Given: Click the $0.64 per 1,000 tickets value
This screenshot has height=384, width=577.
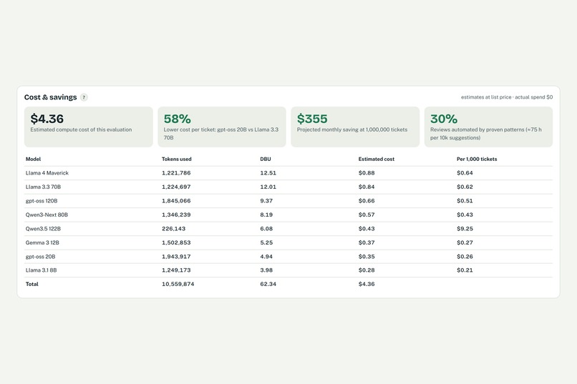Looking at the screenshot, I should (465, 173).
